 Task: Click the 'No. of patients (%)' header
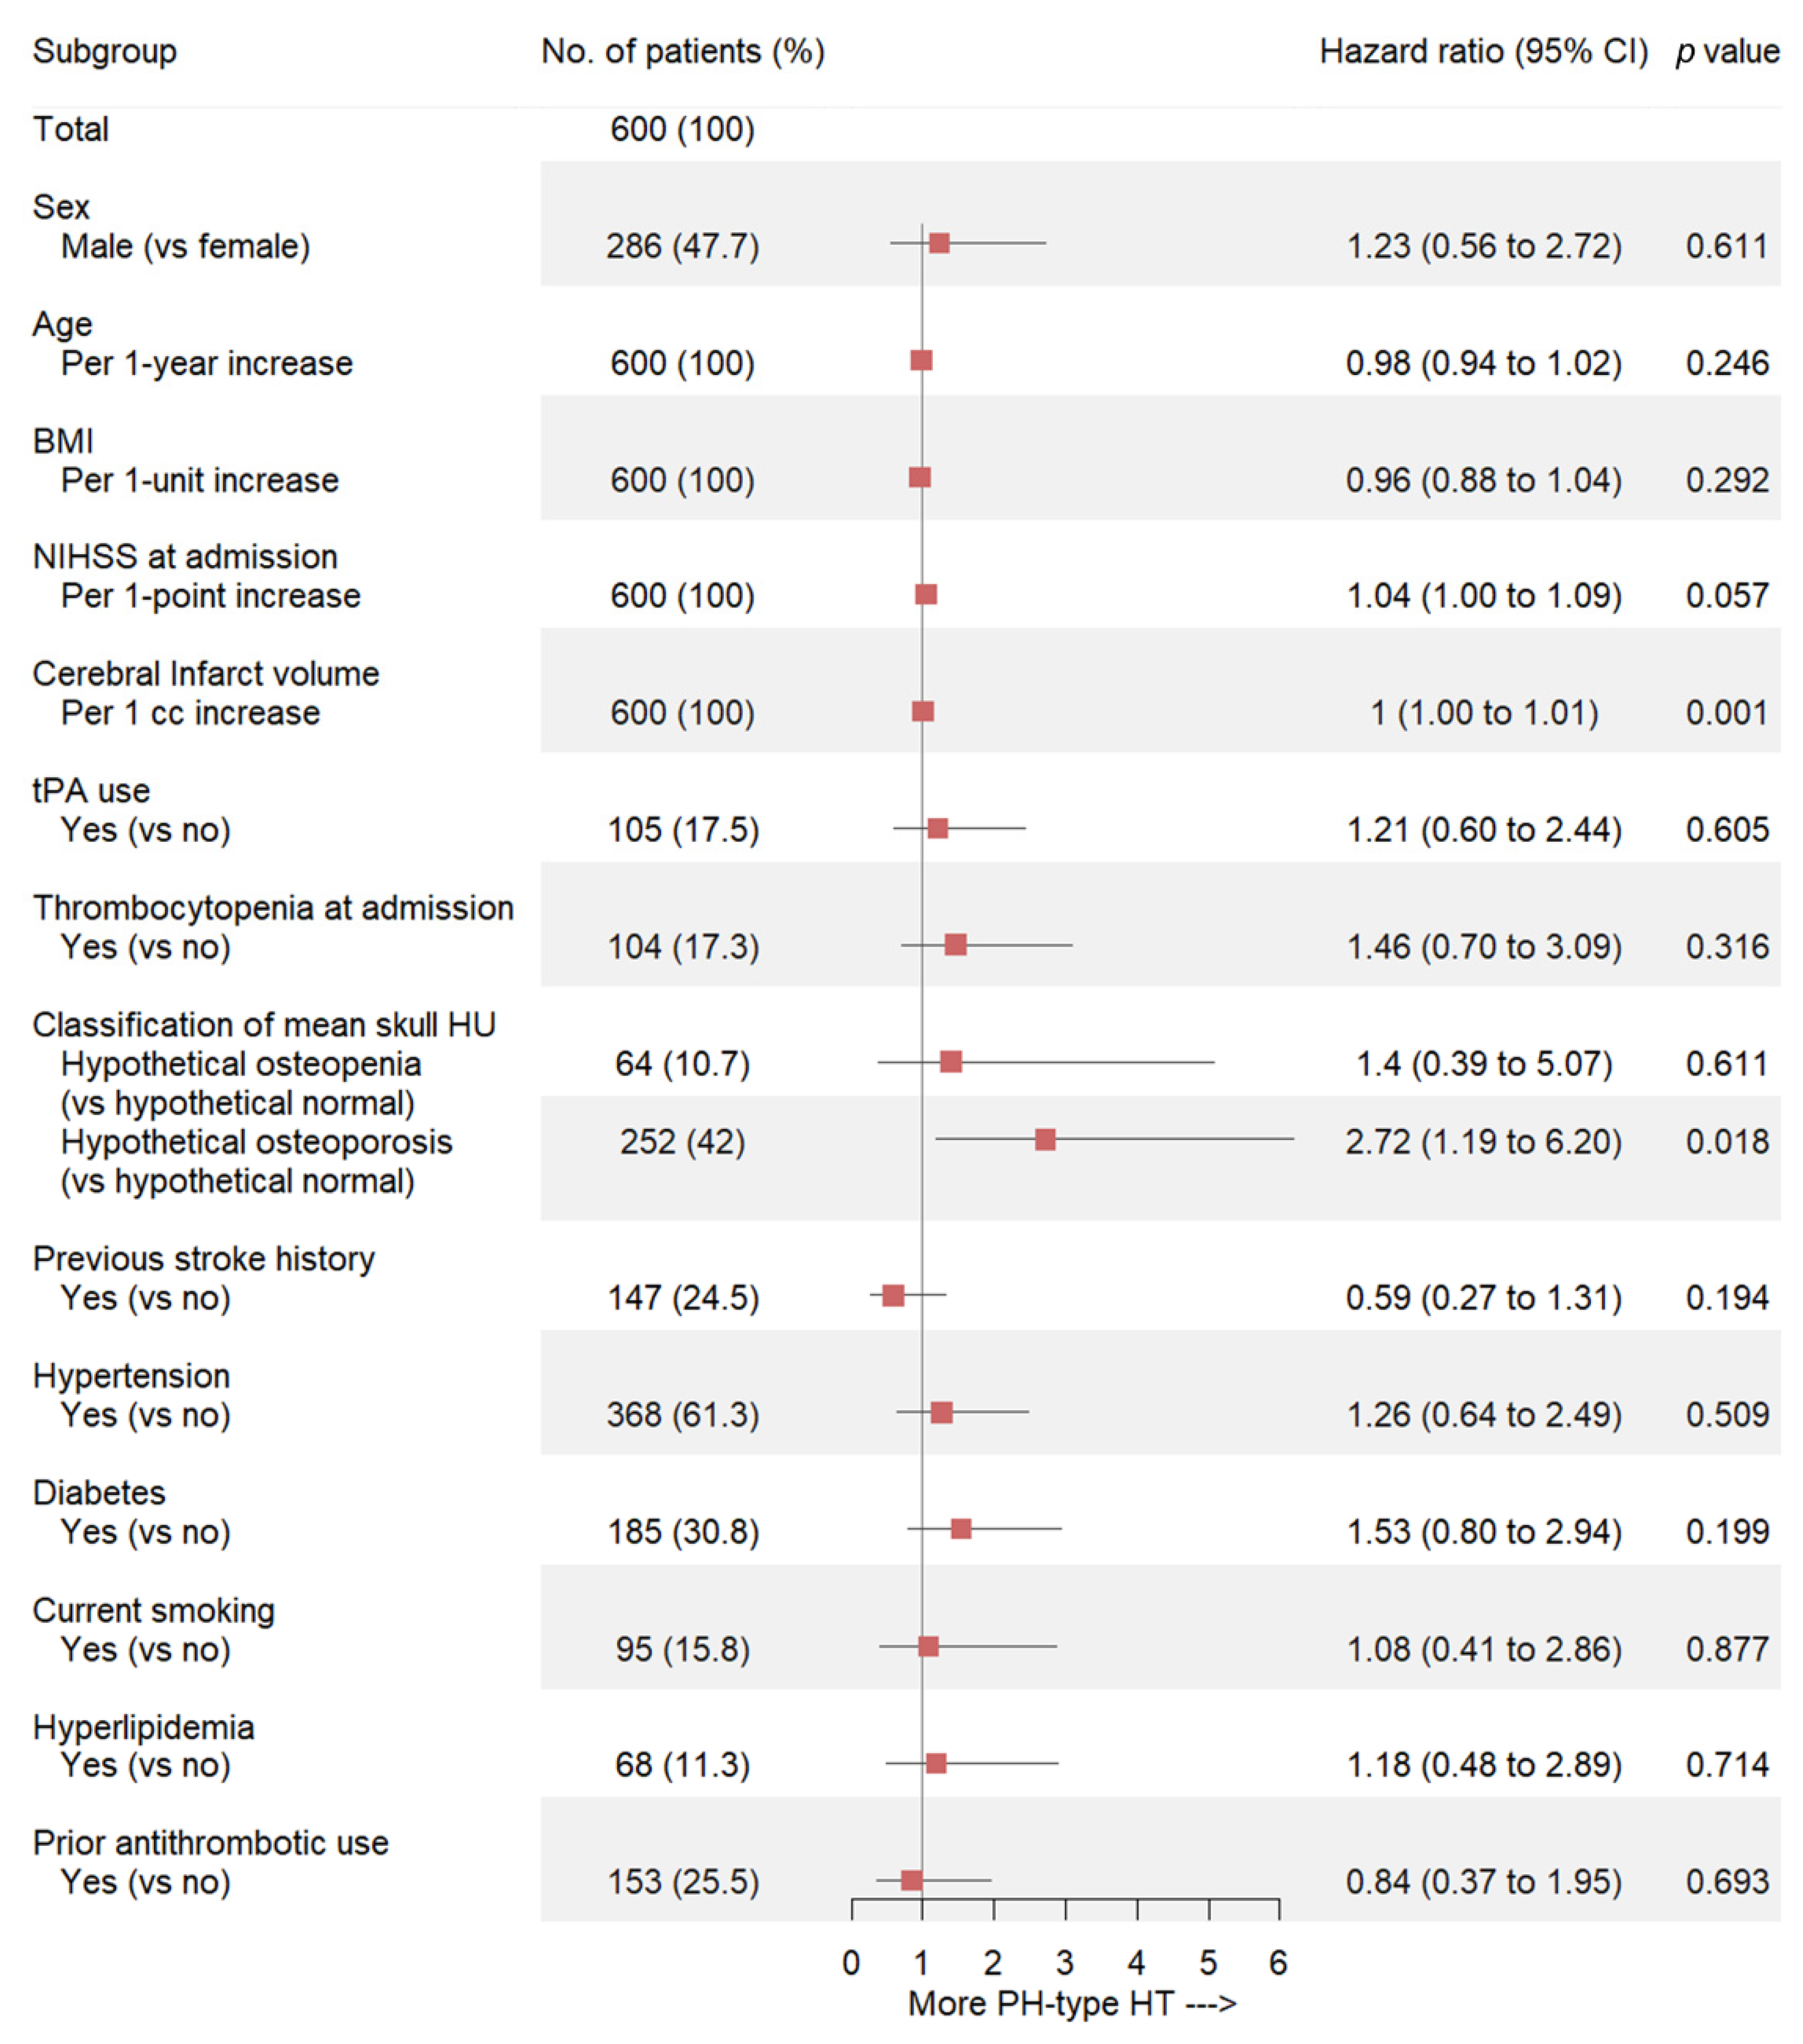click(x=683, y=51)
